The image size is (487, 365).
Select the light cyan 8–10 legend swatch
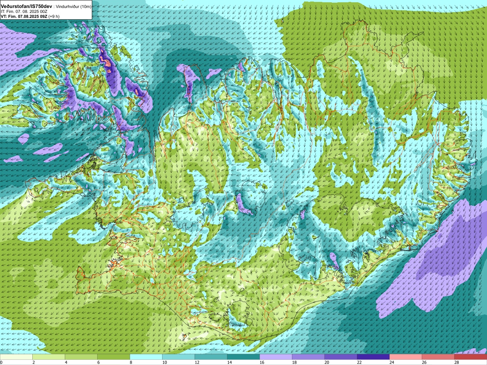coord(146,357)
